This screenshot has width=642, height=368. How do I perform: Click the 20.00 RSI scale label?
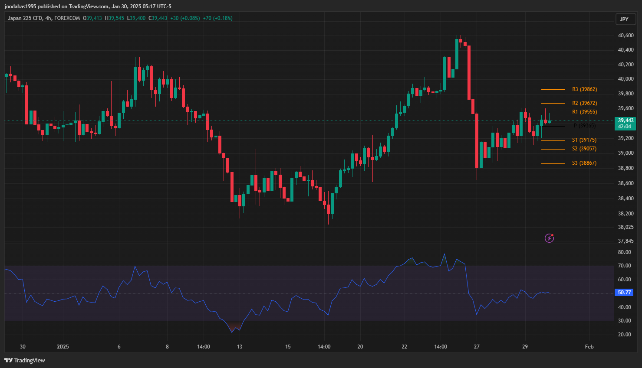[624, 335]
